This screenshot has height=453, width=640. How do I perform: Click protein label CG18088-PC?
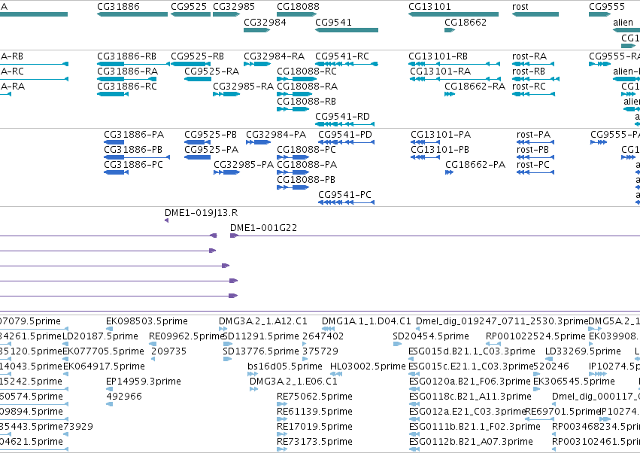click(307, 150)
